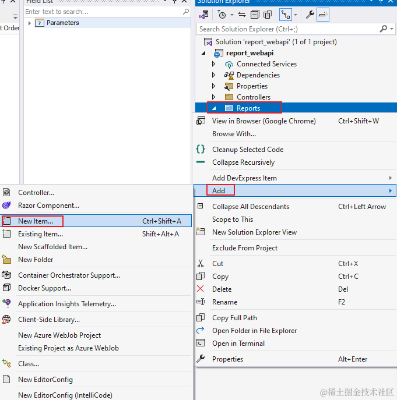Open the Pending Changes Filter
The height and width of the screenshot is (400, 397).
point(222,15)
